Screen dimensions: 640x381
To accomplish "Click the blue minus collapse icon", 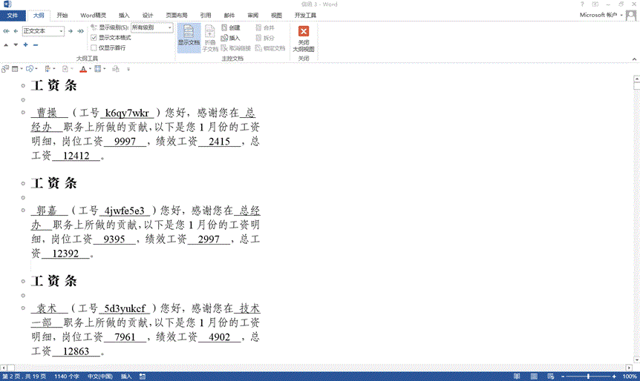I will coord(34,44).
